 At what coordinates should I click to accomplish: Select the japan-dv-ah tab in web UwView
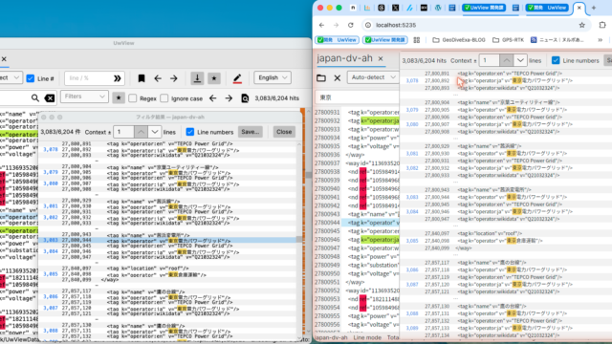344,58
